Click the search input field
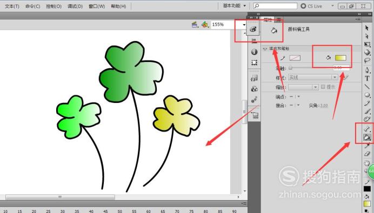 pyautogui.click(x=275, y=6)
